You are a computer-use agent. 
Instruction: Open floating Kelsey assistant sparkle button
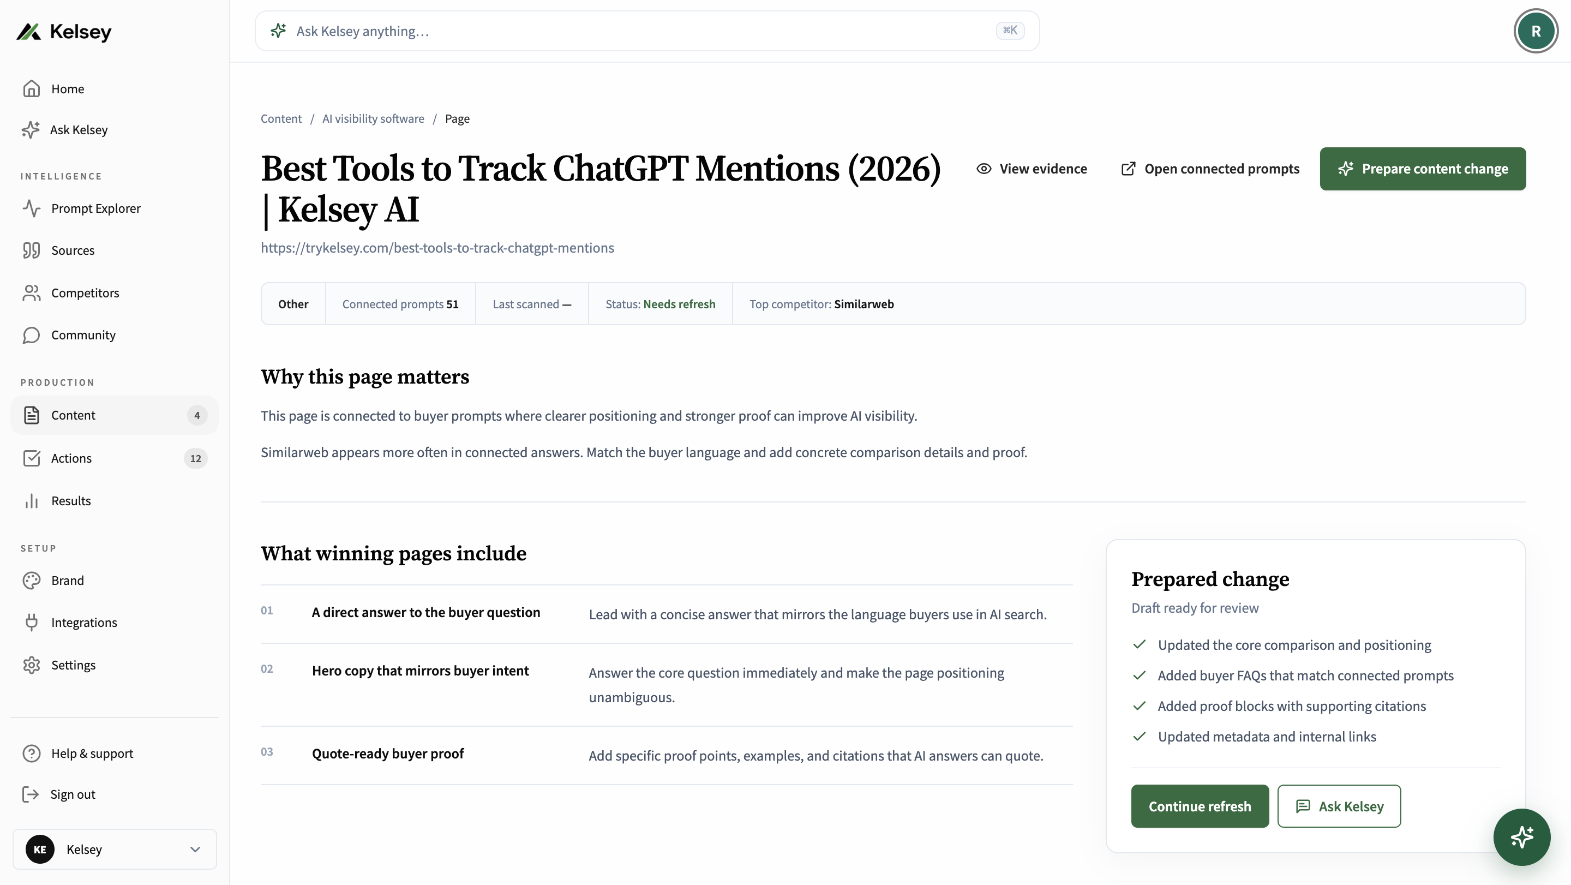tap(1521, 837)
